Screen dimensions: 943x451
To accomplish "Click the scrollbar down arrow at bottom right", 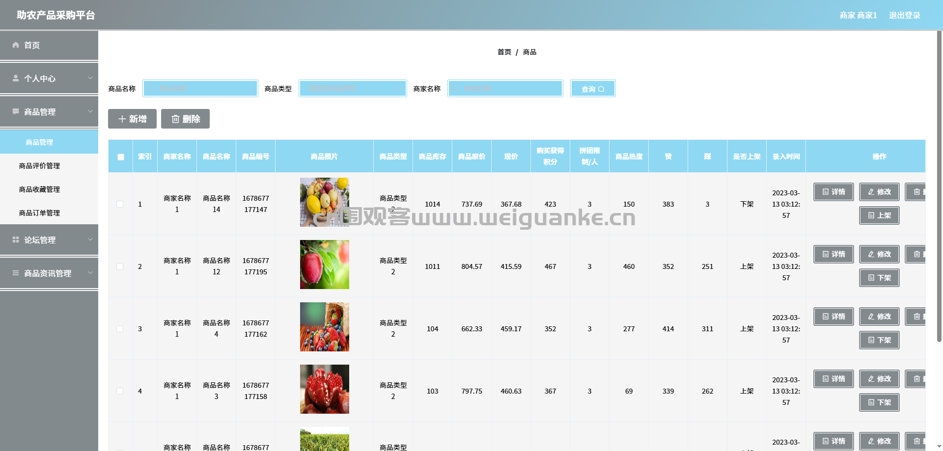I will tap(939, 447).
